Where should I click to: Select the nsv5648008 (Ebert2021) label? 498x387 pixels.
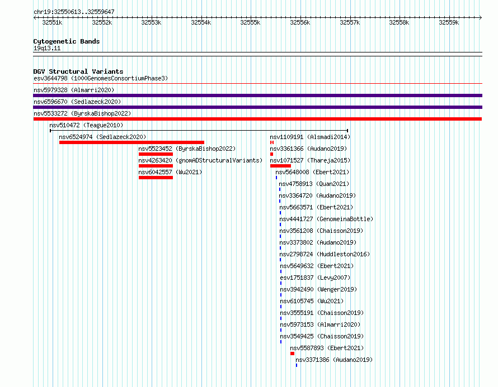312,172
